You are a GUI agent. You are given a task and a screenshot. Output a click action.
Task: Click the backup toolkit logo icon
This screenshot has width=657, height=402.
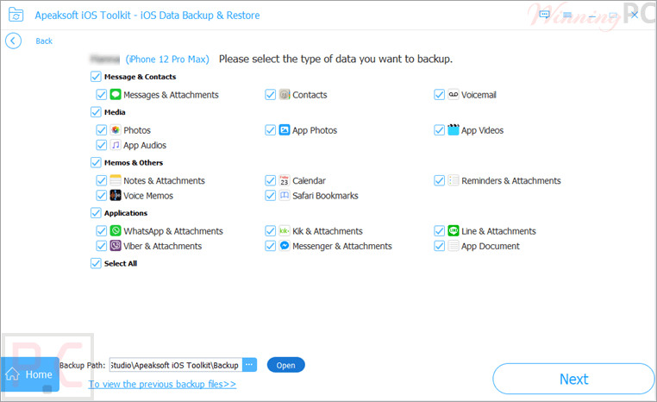point(16,15)
